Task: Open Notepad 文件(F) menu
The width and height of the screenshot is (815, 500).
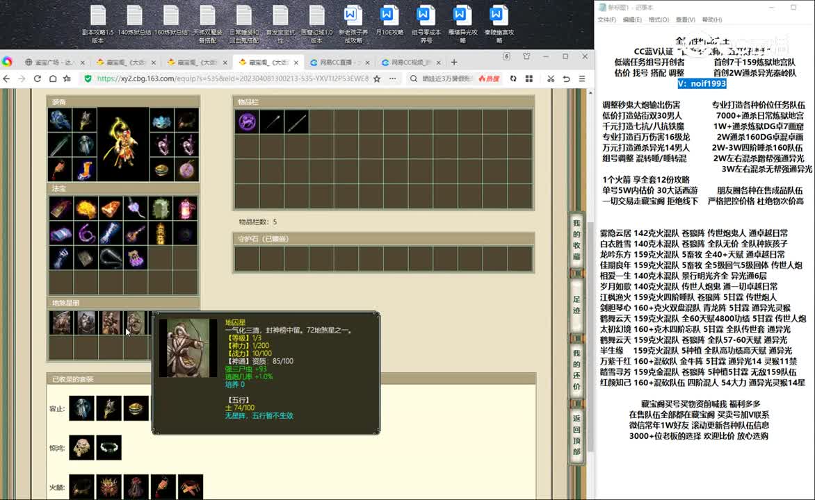Action: [x=606, y=19]
